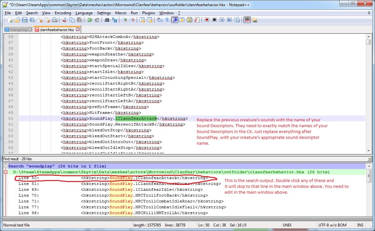
Task: Click the Find result scrollbar thumb
Action: point(369,176)
